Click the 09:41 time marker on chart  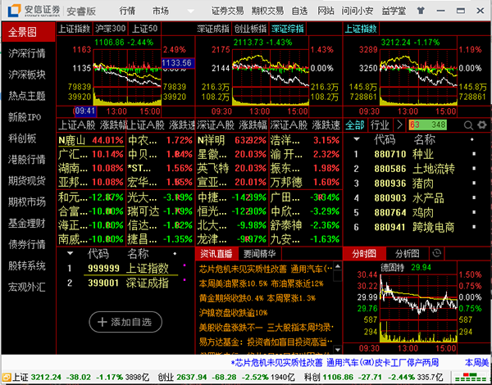85,111
